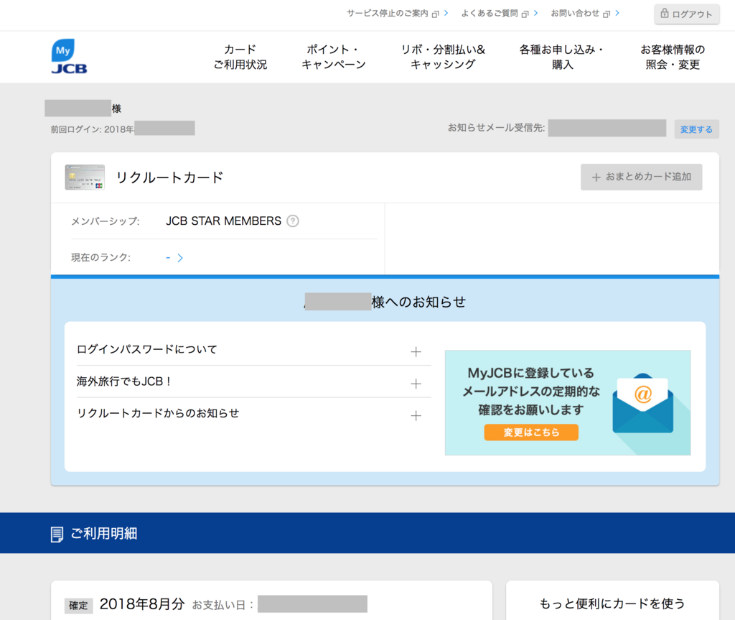
Task: Open ポイント・キャンペーン menu
Action: click(333, 57)
